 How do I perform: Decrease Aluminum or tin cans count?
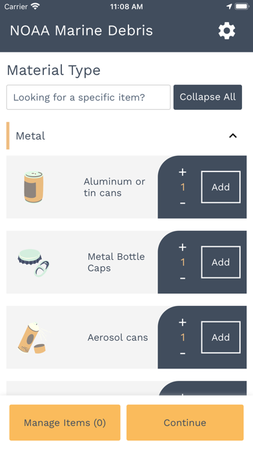[x=183, y=203]
